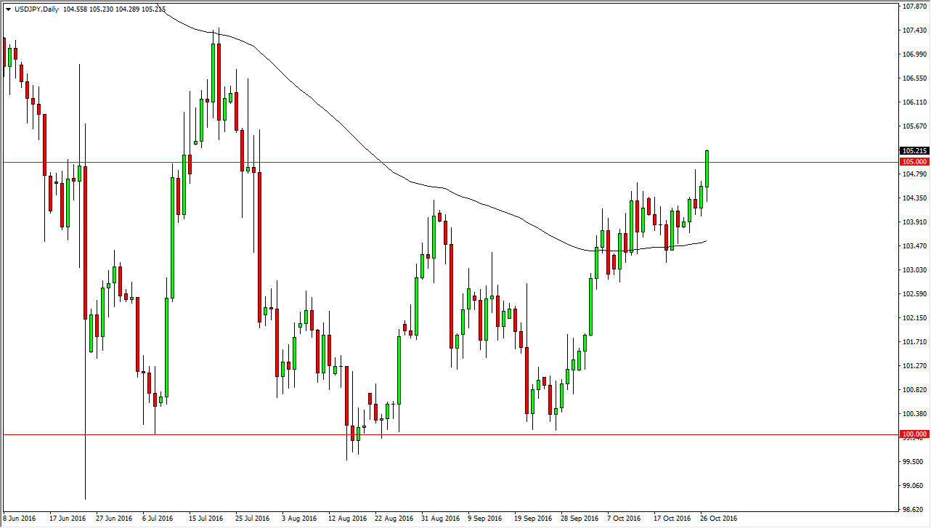Click the USDJPY,Daily chart title text
Image resolution: width=931 pixels, height=528 pixels.
37,9
